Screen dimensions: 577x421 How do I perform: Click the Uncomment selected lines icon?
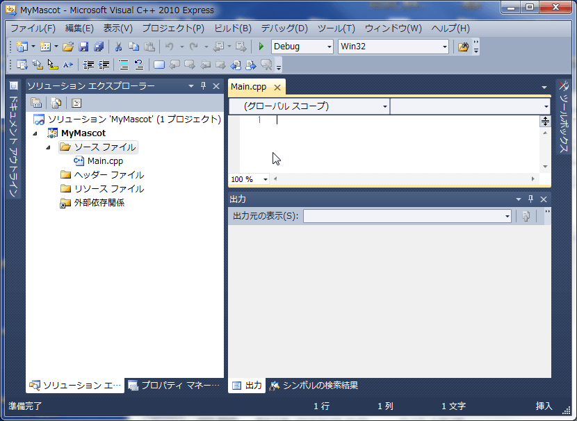tap(139, 65)
